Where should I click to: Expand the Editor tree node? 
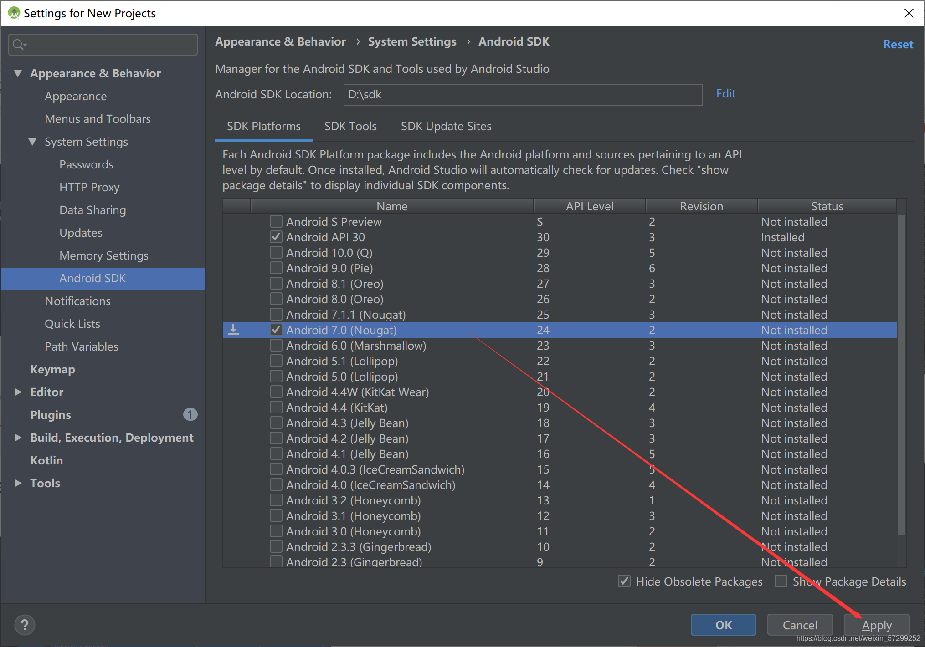click(18, 392)
